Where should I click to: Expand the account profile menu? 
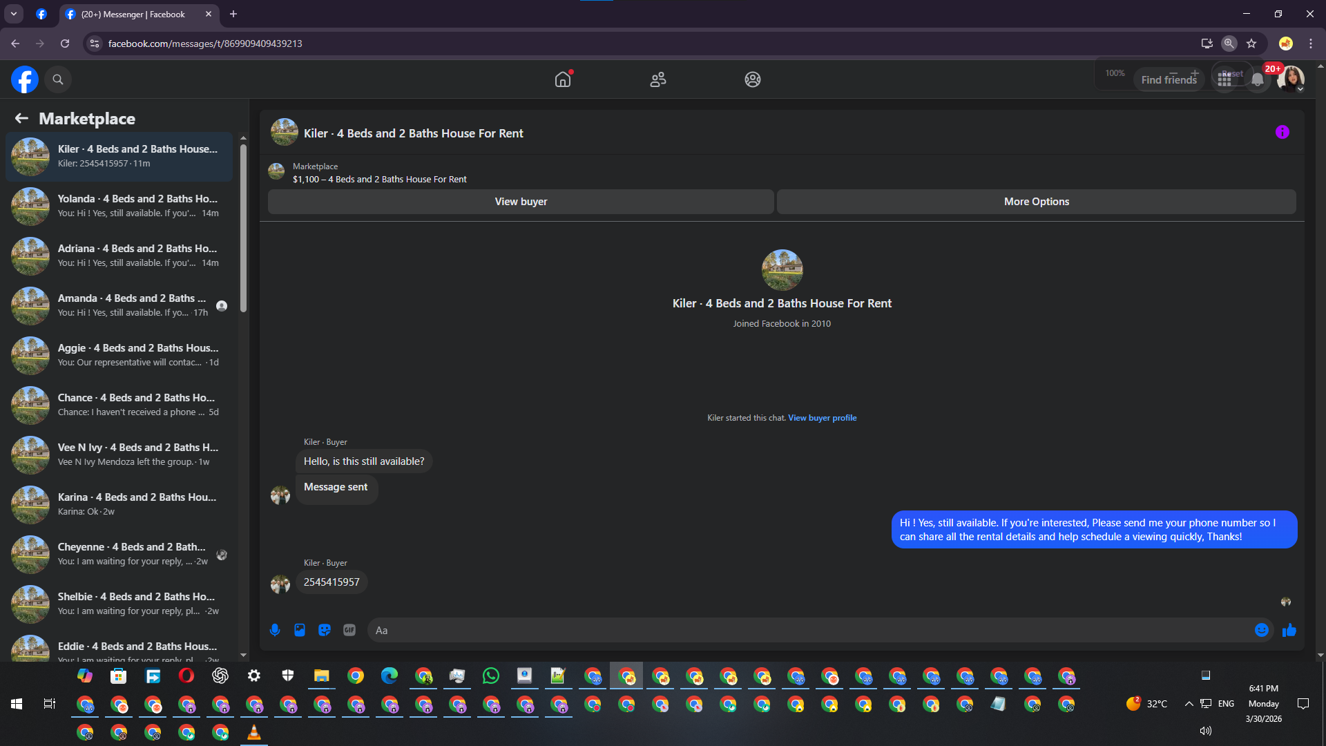coord(1290,79)
